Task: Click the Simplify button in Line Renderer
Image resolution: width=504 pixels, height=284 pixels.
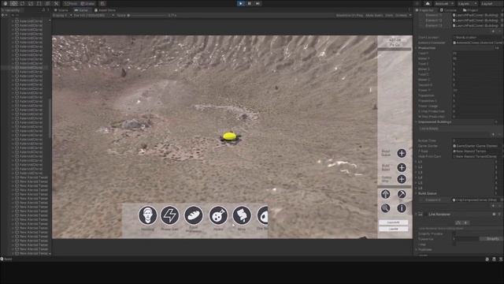Action: 491,239
